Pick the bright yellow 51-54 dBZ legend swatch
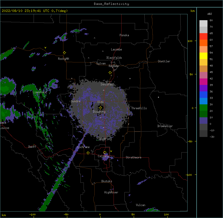 point(203,56)
